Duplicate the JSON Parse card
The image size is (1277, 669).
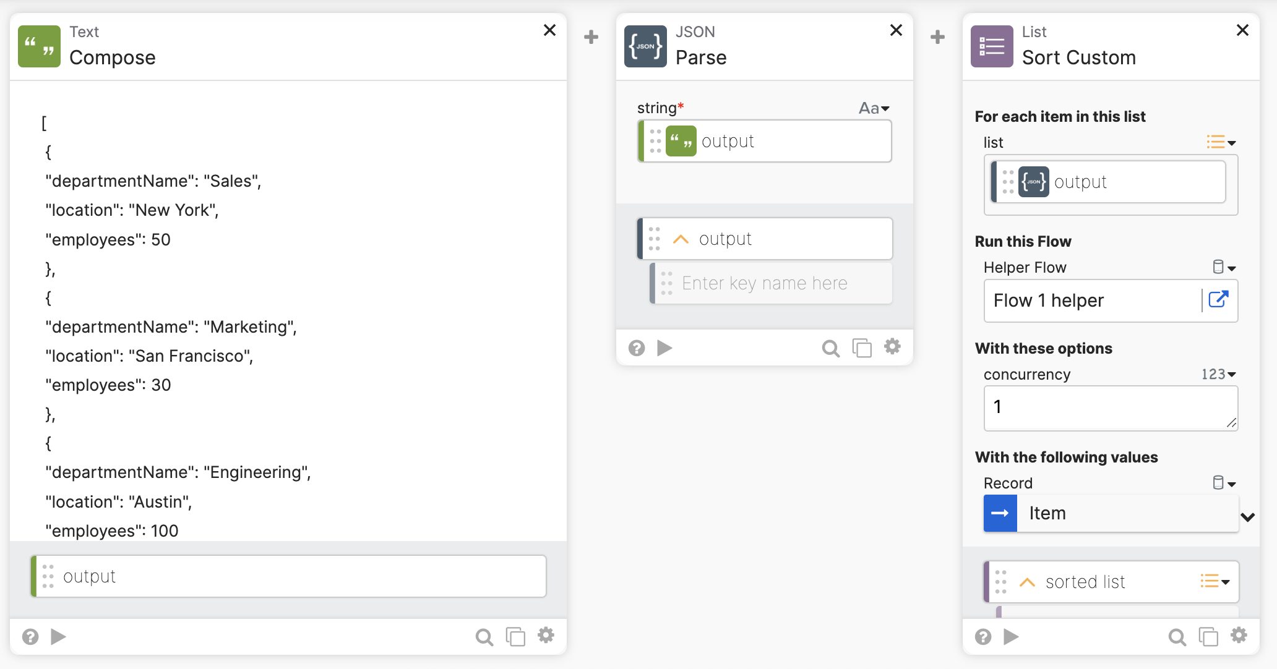tap(861, 348)
